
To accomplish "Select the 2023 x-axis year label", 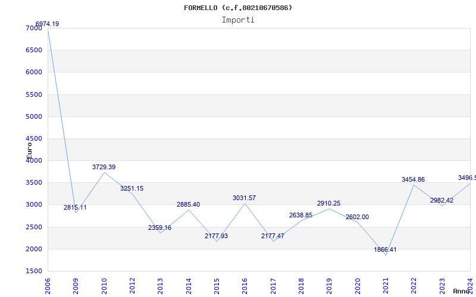I will point(442,286).
